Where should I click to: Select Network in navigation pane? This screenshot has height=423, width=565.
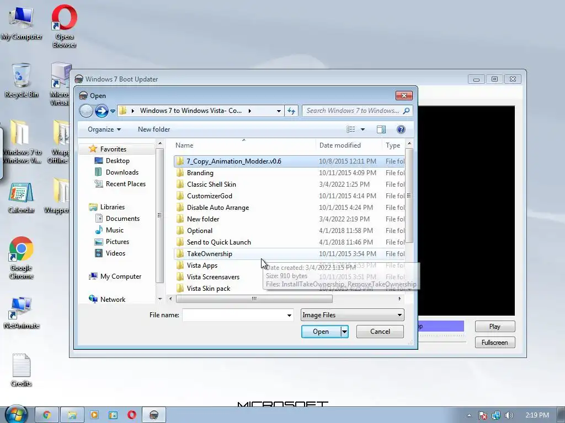tap(113, 299)
